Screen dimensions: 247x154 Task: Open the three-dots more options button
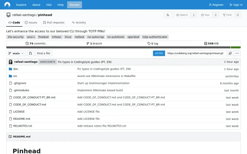[x=237, y=53]
